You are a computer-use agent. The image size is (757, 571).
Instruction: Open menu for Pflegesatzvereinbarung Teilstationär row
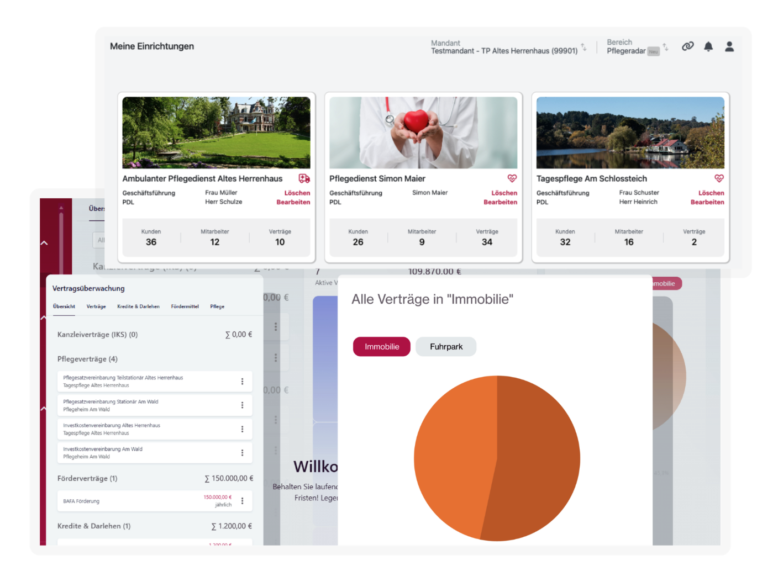tap(242, 382)
